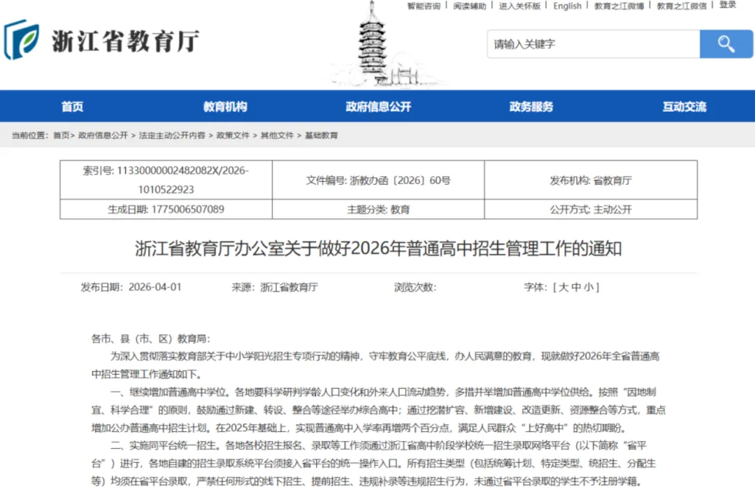Image resolution: width=755 pixels, height=488 pixels.
Task: Switch to the 首页 home tab
Action: click(x=73, y=106)
